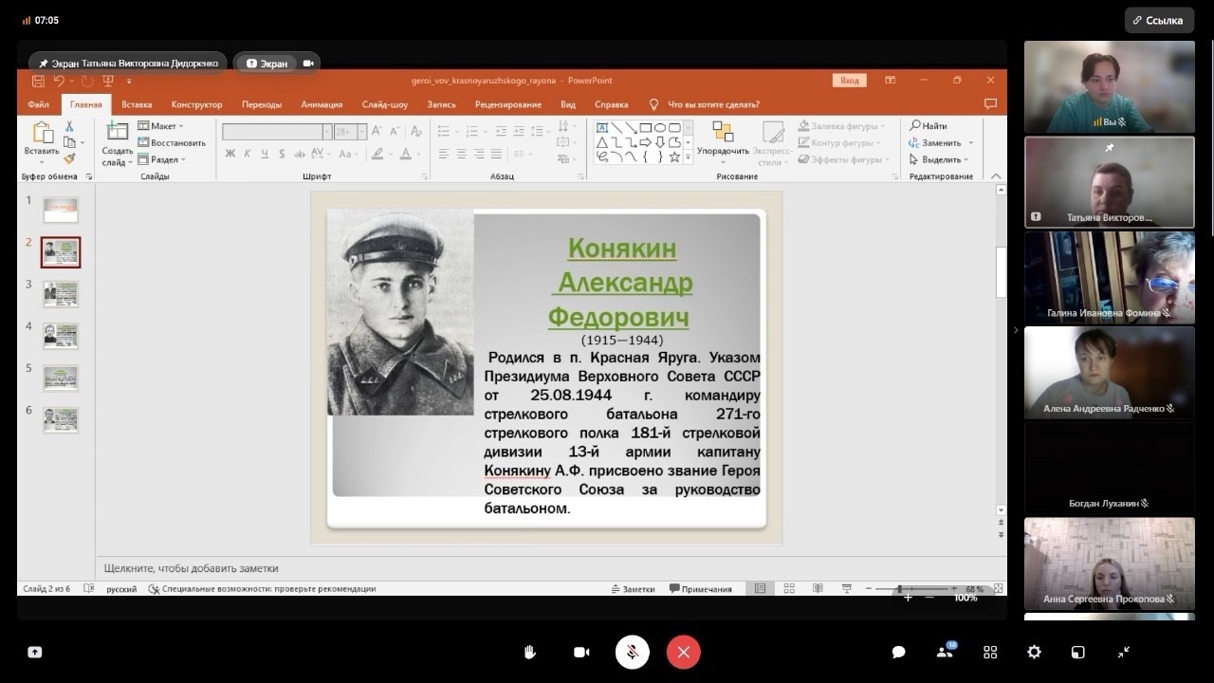The image size is (1214, 683).
Task: Switch to the Вставка ribbon tab
Action: (x=137, y=104)
